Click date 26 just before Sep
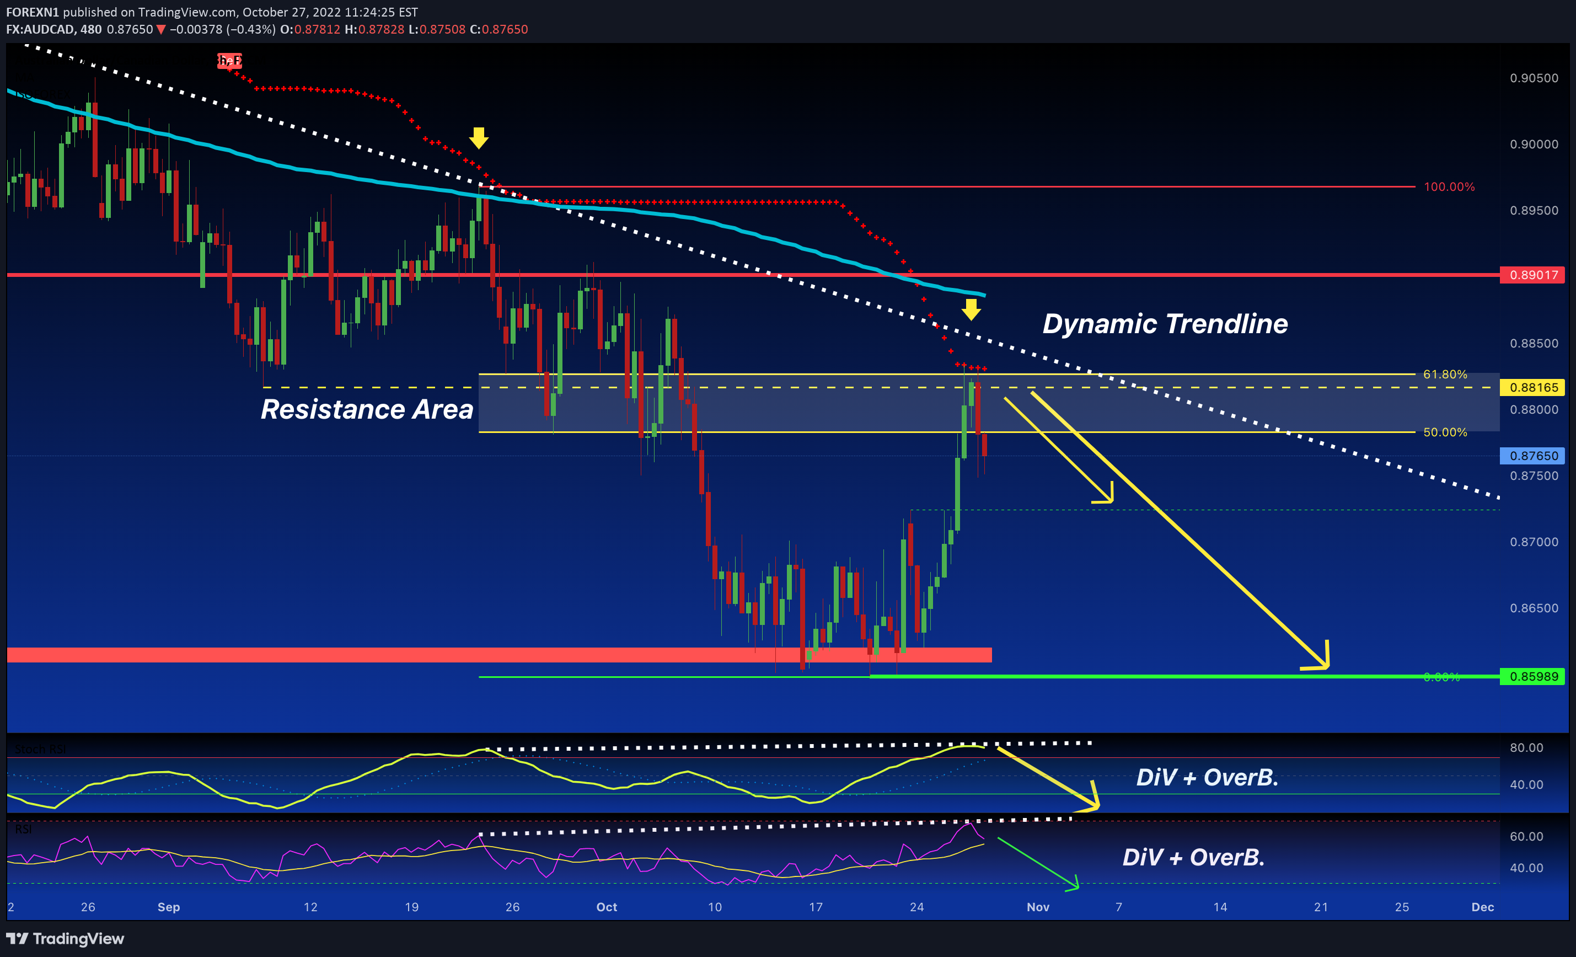Screen dimensions: 1576x957 tap(88, 907)
